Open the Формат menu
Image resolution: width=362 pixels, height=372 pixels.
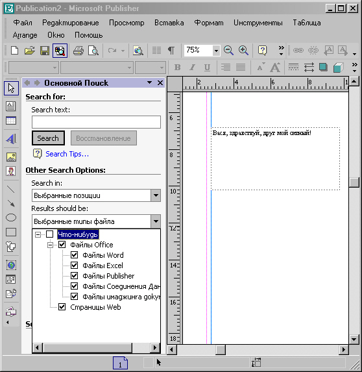(x=209, y=23)
